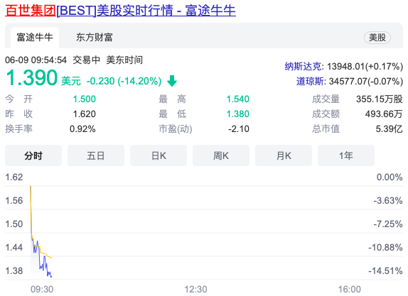Screen dimensions: 408x296
Task: Click the 今开 value 1.500
Action: (x=85, y=99)
